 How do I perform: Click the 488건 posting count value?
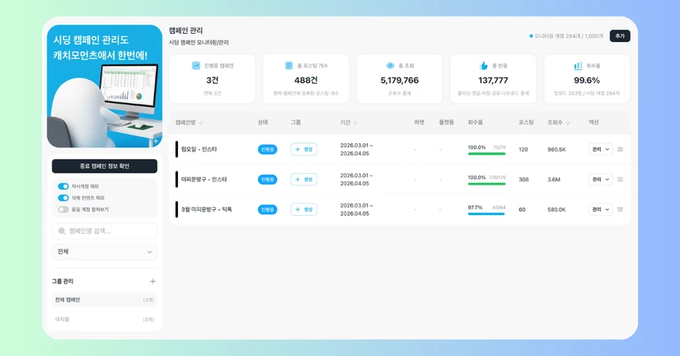point(306,80)
